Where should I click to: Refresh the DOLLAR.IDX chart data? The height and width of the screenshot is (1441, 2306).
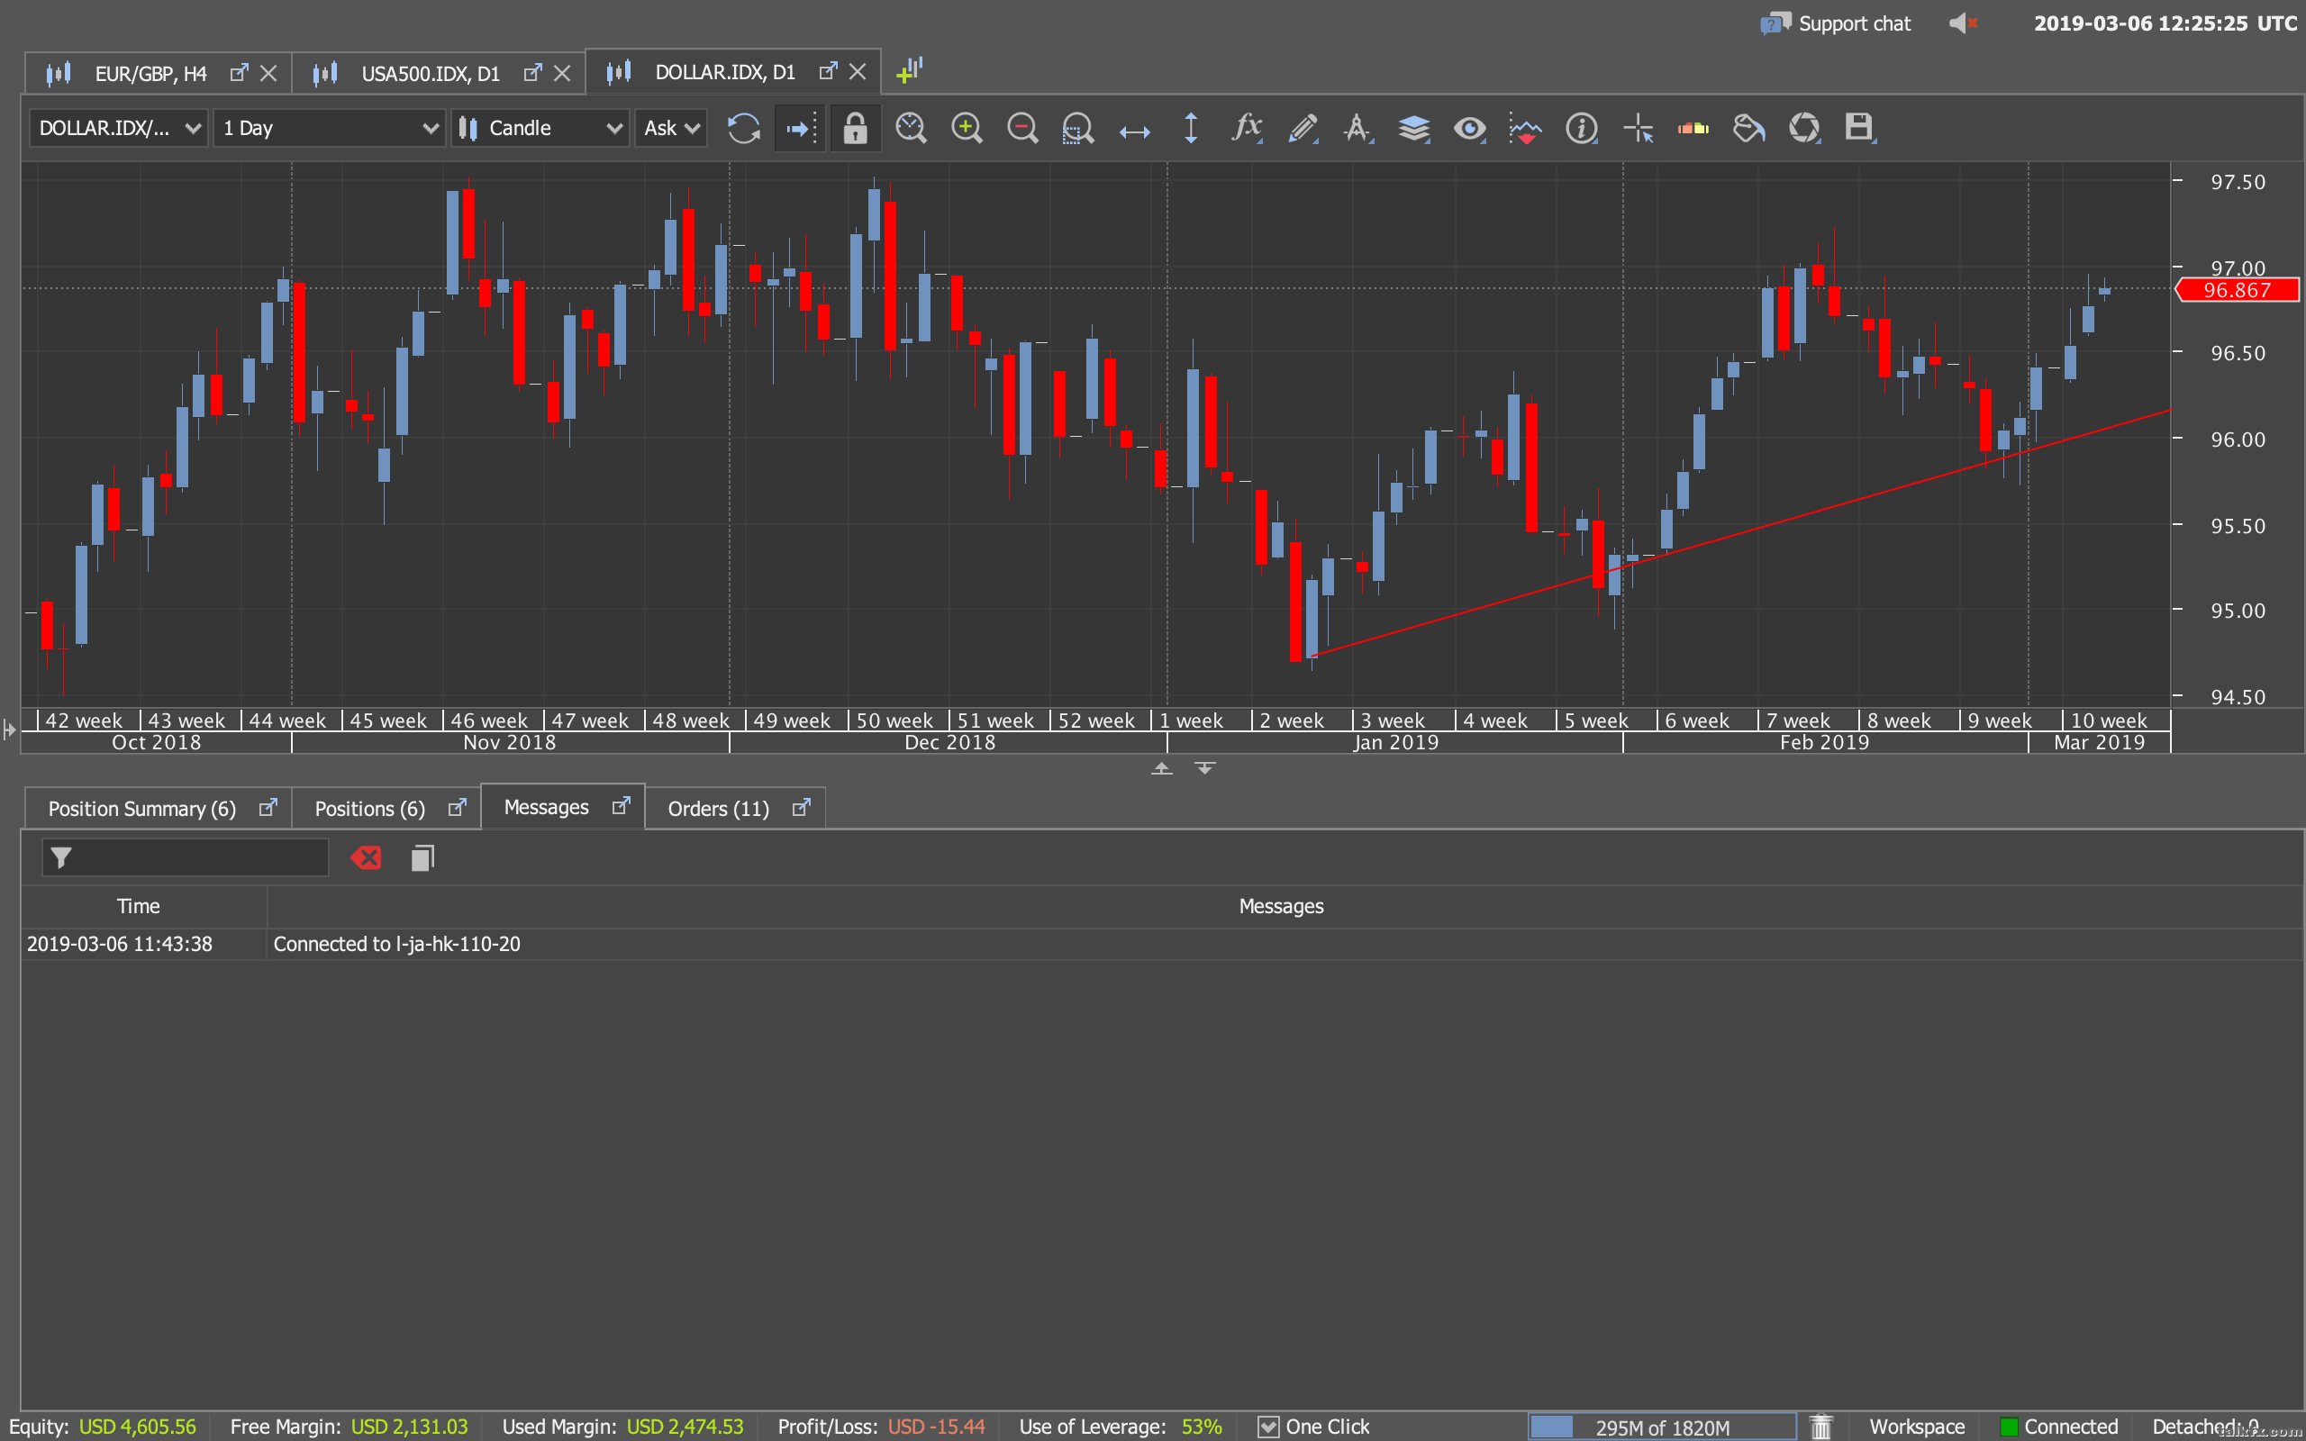tap(743, 128)
